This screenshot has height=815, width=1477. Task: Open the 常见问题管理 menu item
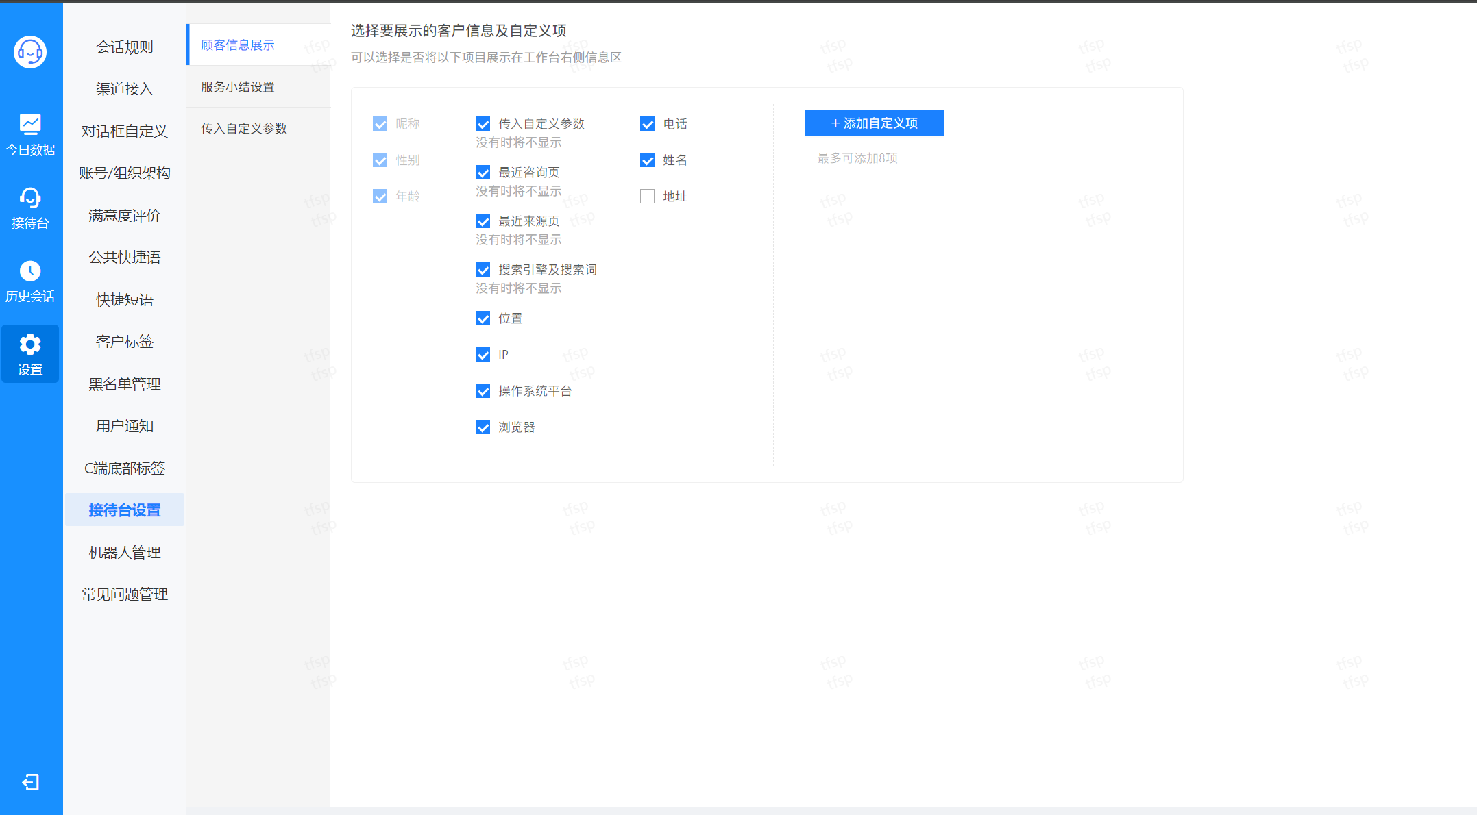125,594
